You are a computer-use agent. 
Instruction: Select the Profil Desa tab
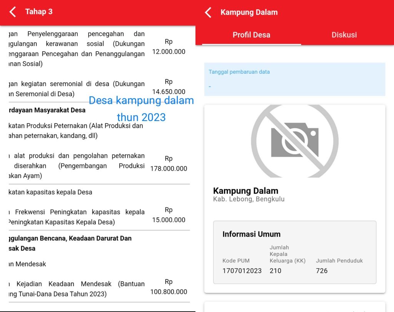click(x=251, y=35)
